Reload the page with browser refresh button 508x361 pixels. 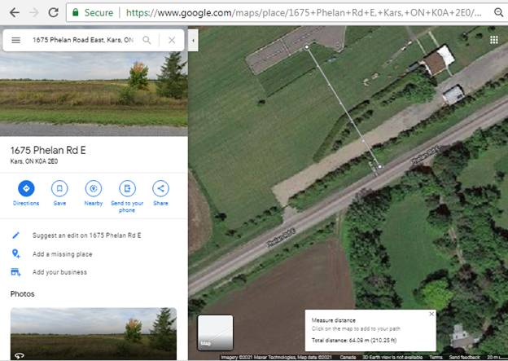pos(53,13)
